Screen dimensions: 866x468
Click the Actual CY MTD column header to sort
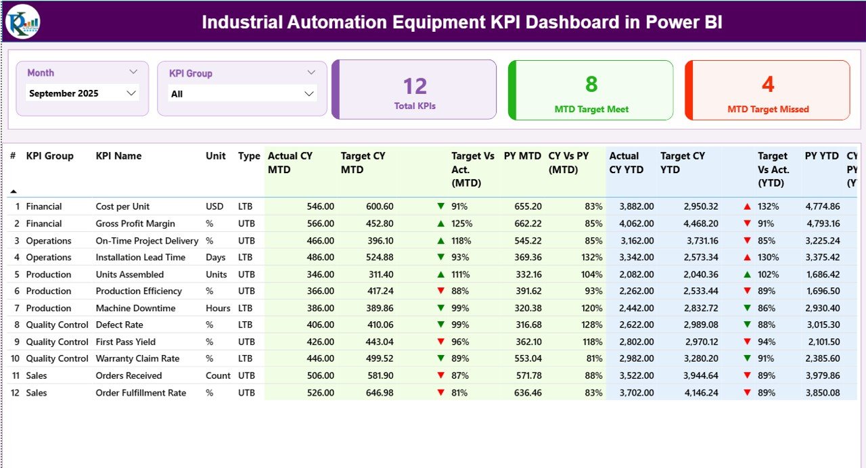[290, 162]
